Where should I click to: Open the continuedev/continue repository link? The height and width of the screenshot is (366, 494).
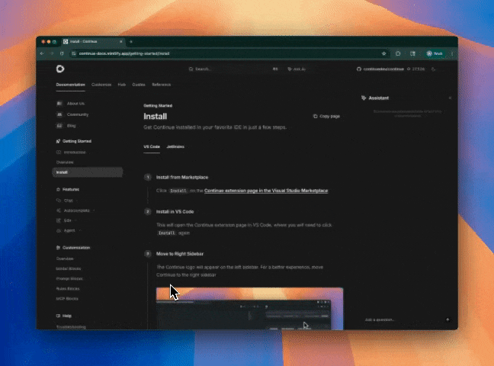[x=383, y=69]
